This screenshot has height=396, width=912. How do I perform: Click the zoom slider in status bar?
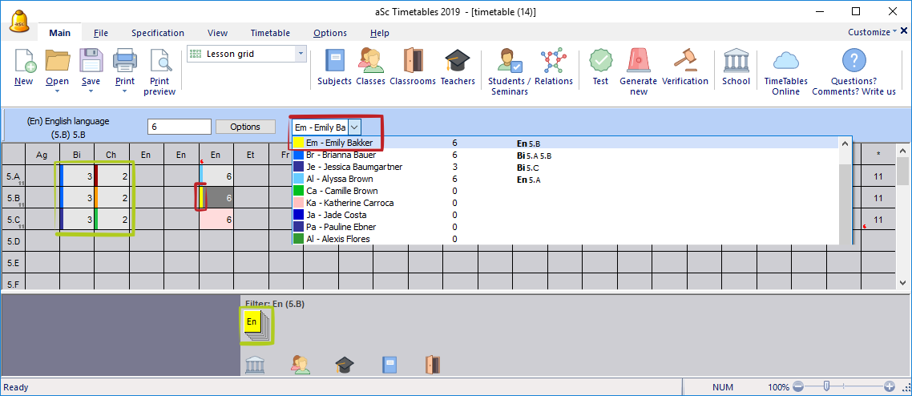point(826,387)
